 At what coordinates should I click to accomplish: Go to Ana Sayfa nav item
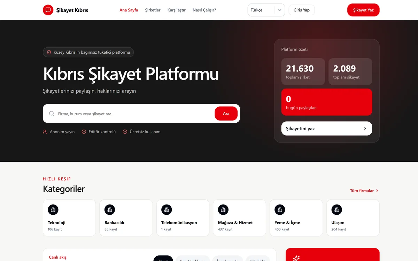click(129, 10)
